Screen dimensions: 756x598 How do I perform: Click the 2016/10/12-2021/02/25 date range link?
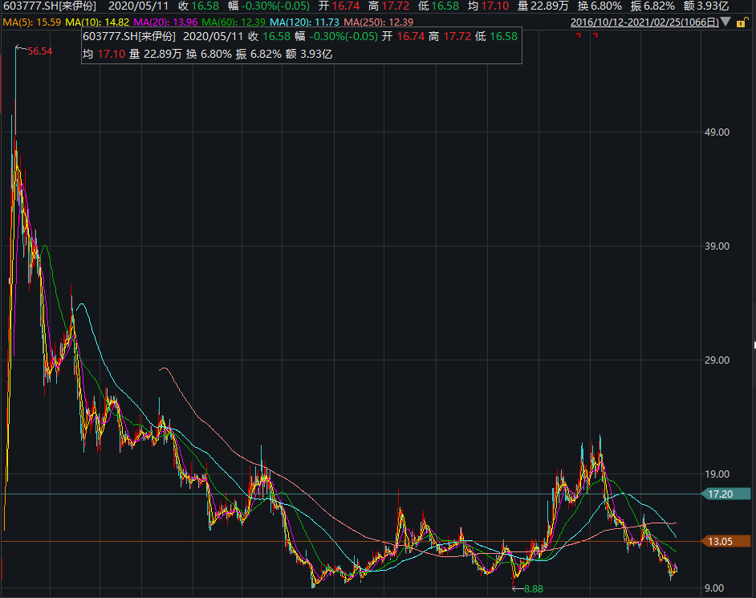(644, 22)
